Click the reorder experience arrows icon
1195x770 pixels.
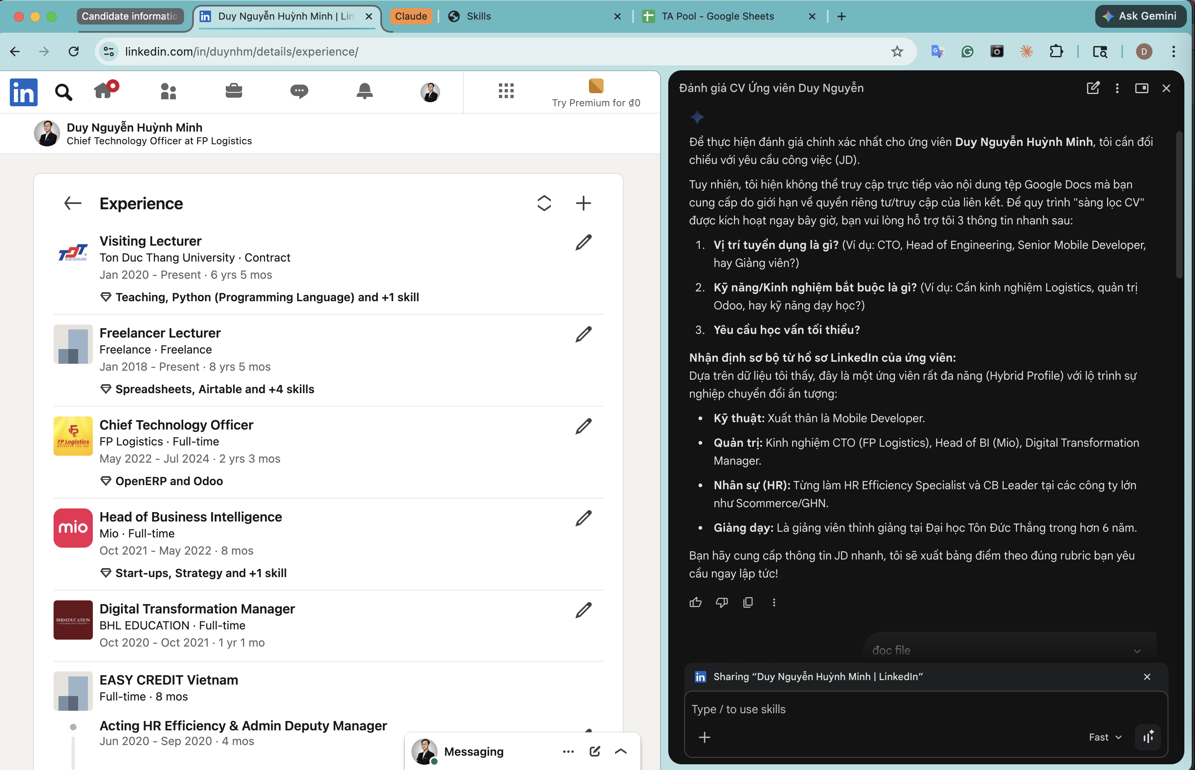click(x=544, y=203)
